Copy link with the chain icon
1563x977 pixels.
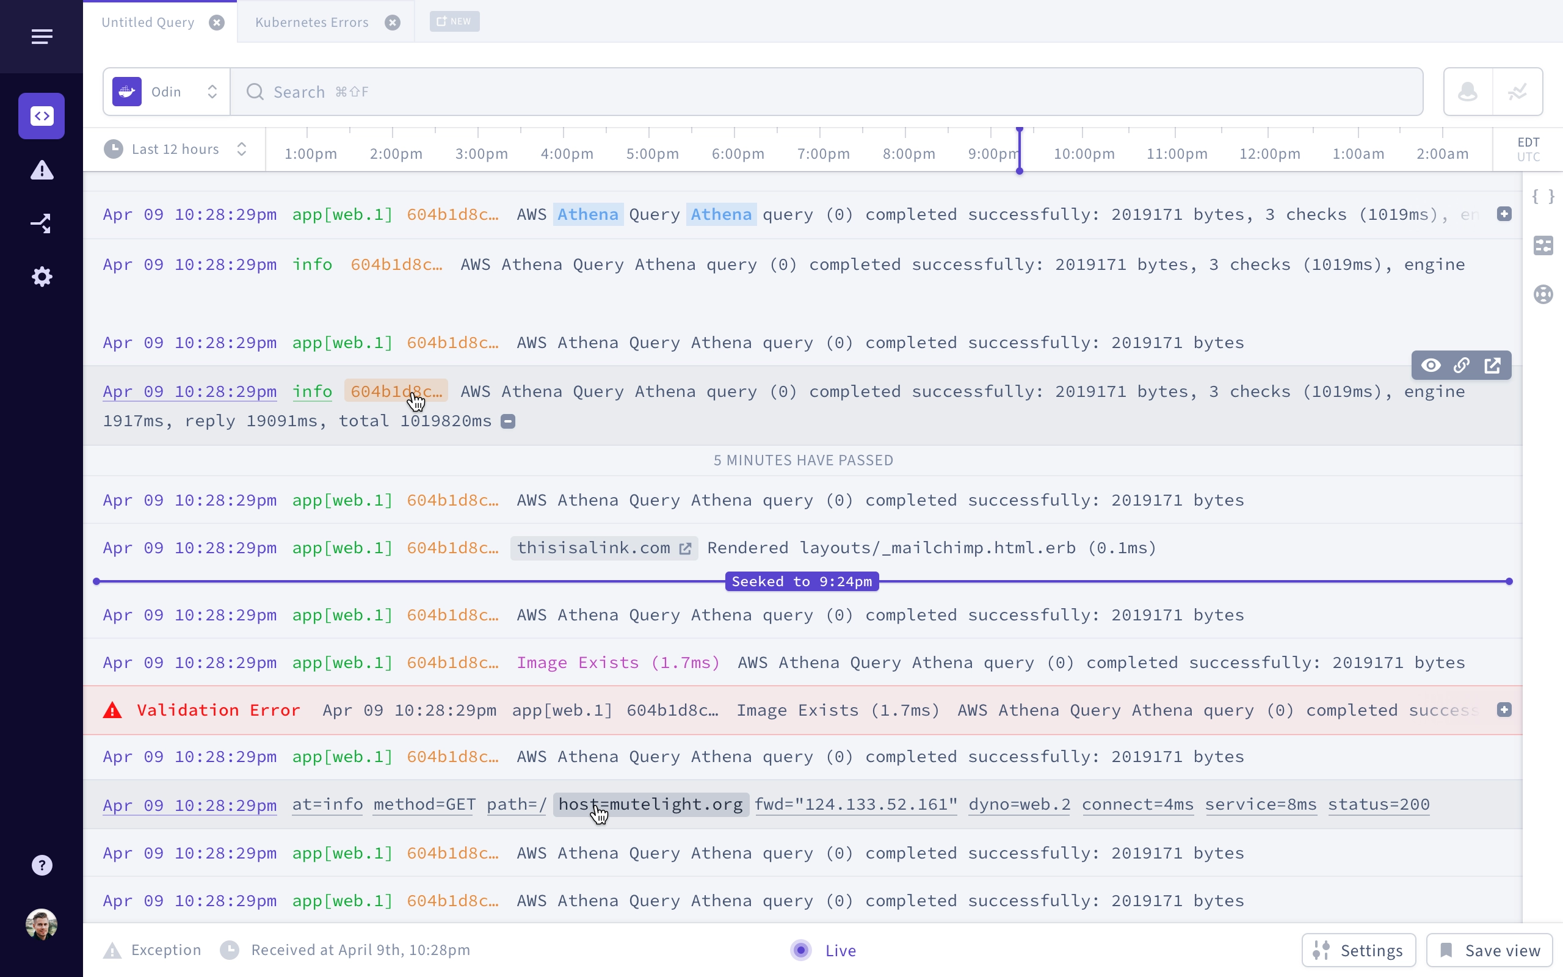tap(1462, 366)
